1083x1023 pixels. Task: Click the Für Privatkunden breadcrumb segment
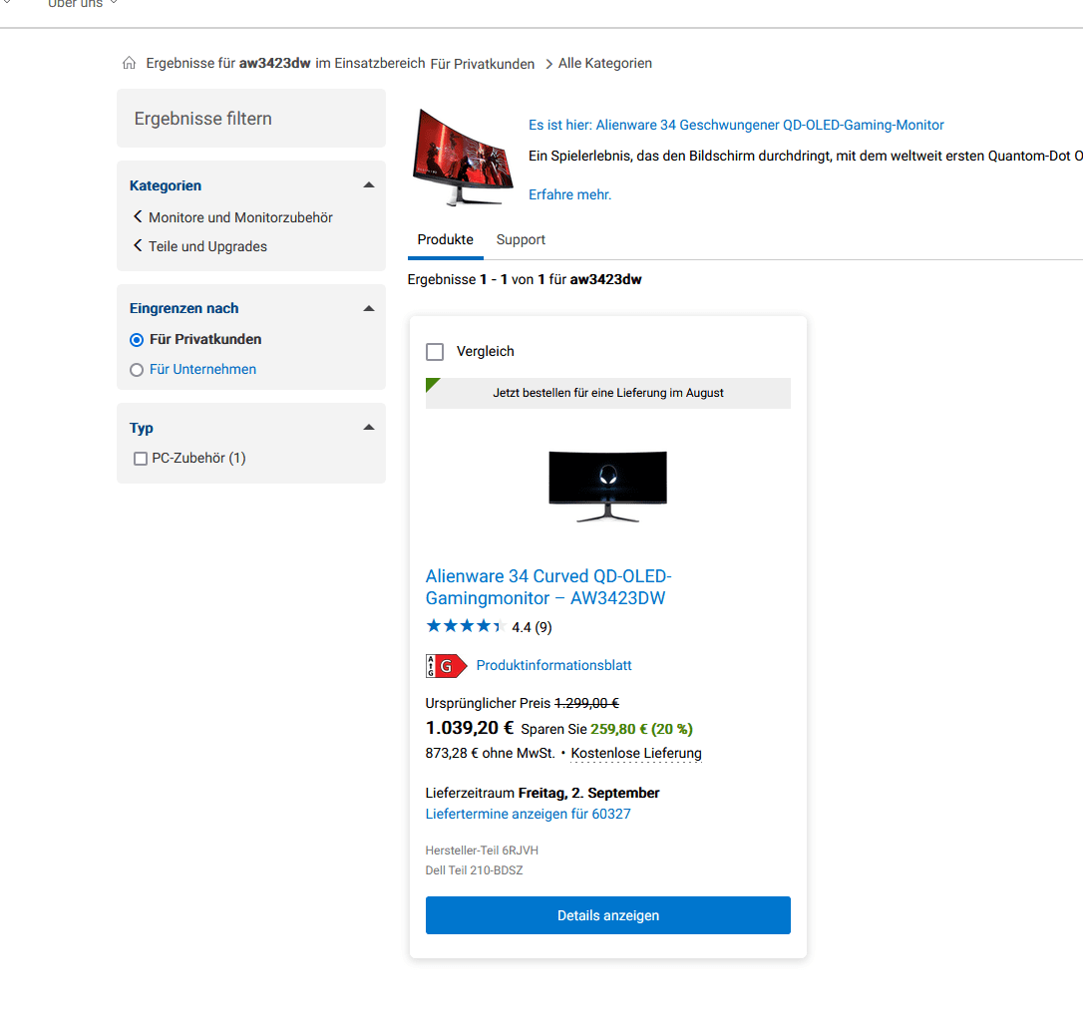pyautogui.click(x=482, y=64)
